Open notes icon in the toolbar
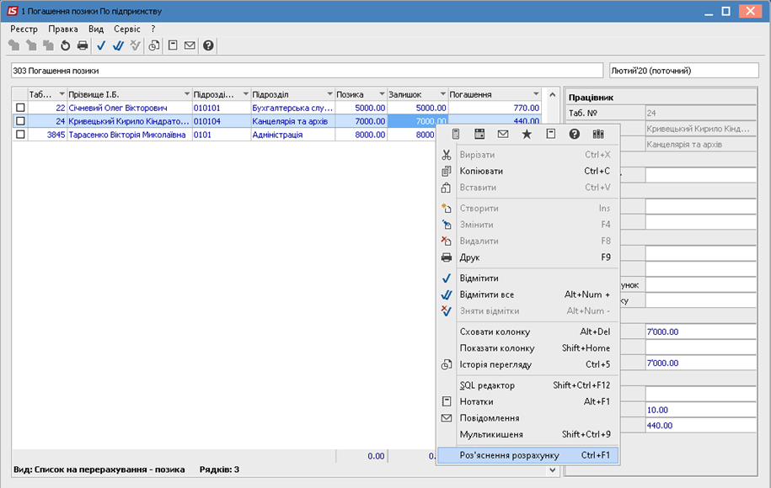771x488 pixels. pos(173,45)
